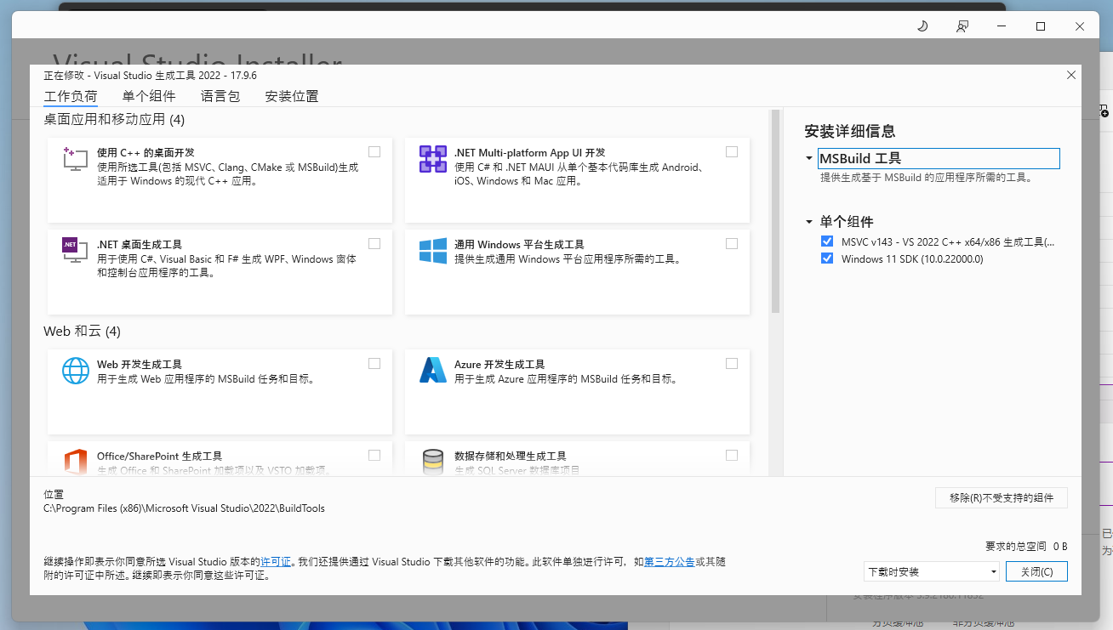This screenshot has width=1113, height=630.
Task: Click the workloads list vertical scrollbar
Action: [775, 212]
